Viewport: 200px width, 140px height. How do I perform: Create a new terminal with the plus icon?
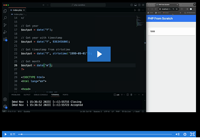[122, 95]
